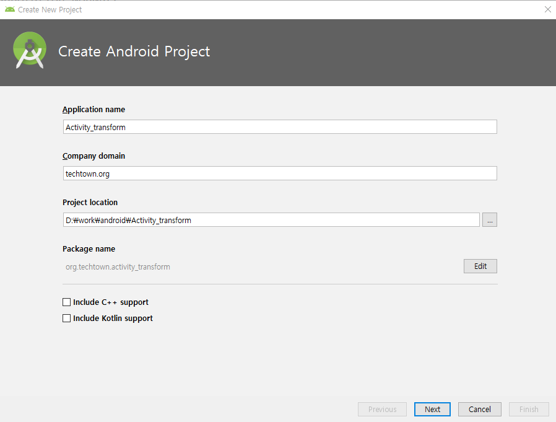Click the Include C++ support label
The image size is (556, 422).
pos(111,302)
